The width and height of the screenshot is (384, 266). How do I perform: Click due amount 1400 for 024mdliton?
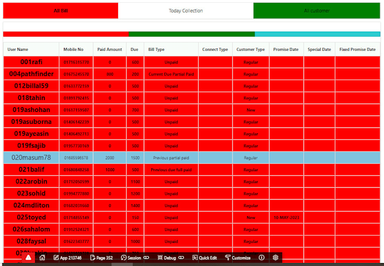[135, 206]
